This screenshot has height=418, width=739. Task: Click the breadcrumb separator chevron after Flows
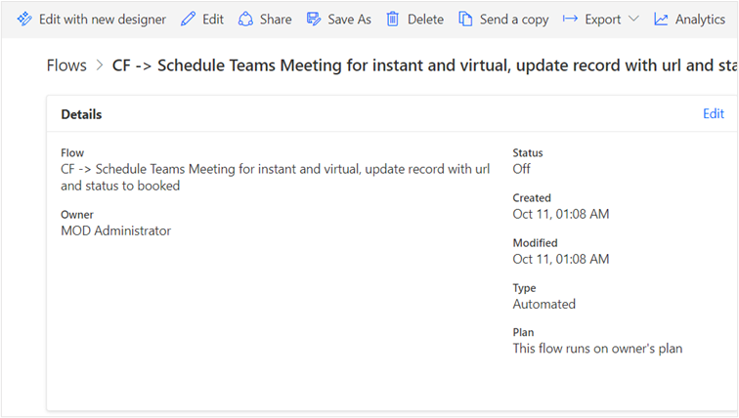[x=99, y=66]
